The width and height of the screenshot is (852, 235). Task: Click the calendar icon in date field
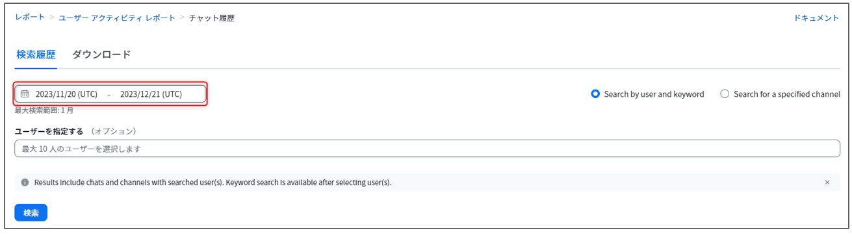coord(25,94)
